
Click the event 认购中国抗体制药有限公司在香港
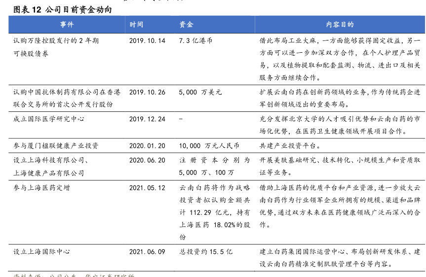click(x=67, y=92)
